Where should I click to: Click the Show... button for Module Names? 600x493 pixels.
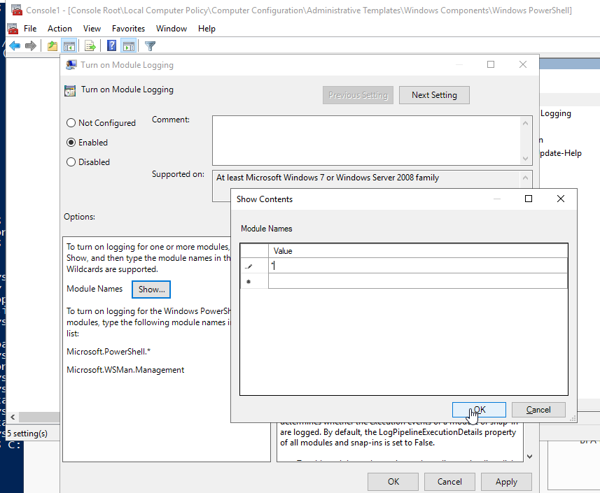tap(151, 289)
